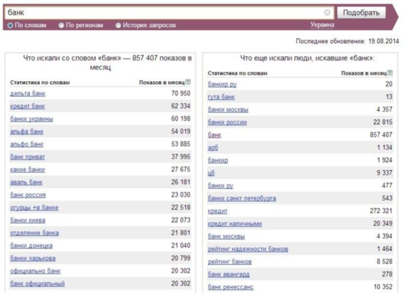Screen dimensions: 407x293
Task: Click help icon beside right Показов в месяц
Action: (390, 73)
